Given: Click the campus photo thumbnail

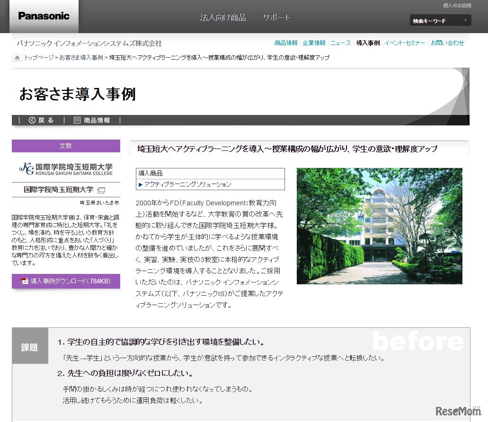Looking at the screenshot, I should (x=379, y=226).
